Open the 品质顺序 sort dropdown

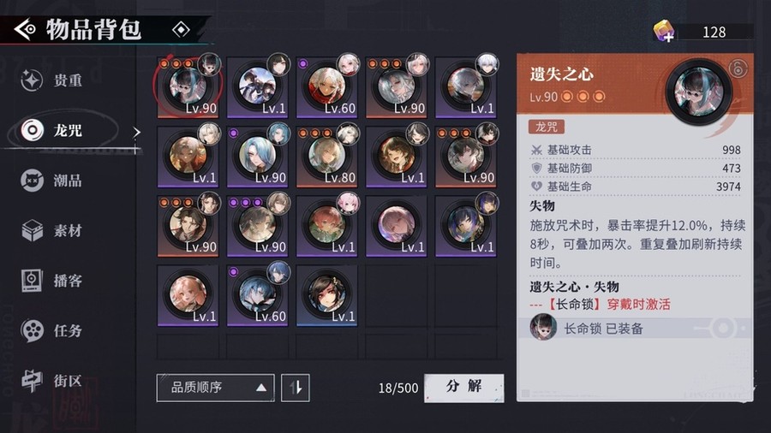[215, 388]
